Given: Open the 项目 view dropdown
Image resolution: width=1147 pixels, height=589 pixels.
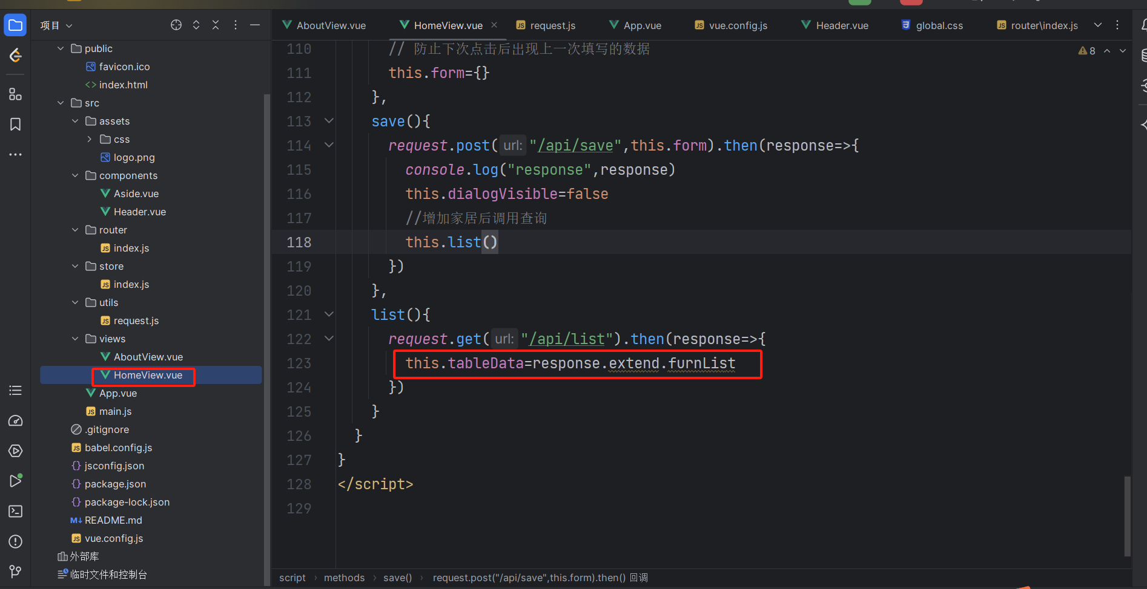Looking at the screenshot, I should (x=56, y=25).
